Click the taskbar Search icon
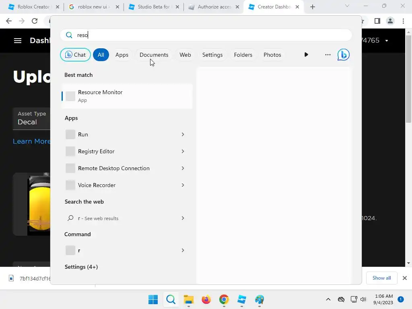 (x=171, y=299)
